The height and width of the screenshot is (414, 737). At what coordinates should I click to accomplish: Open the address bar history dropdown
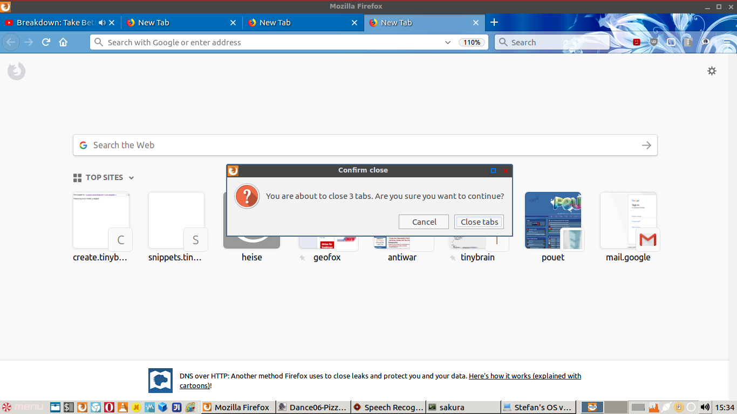(447, 43)
